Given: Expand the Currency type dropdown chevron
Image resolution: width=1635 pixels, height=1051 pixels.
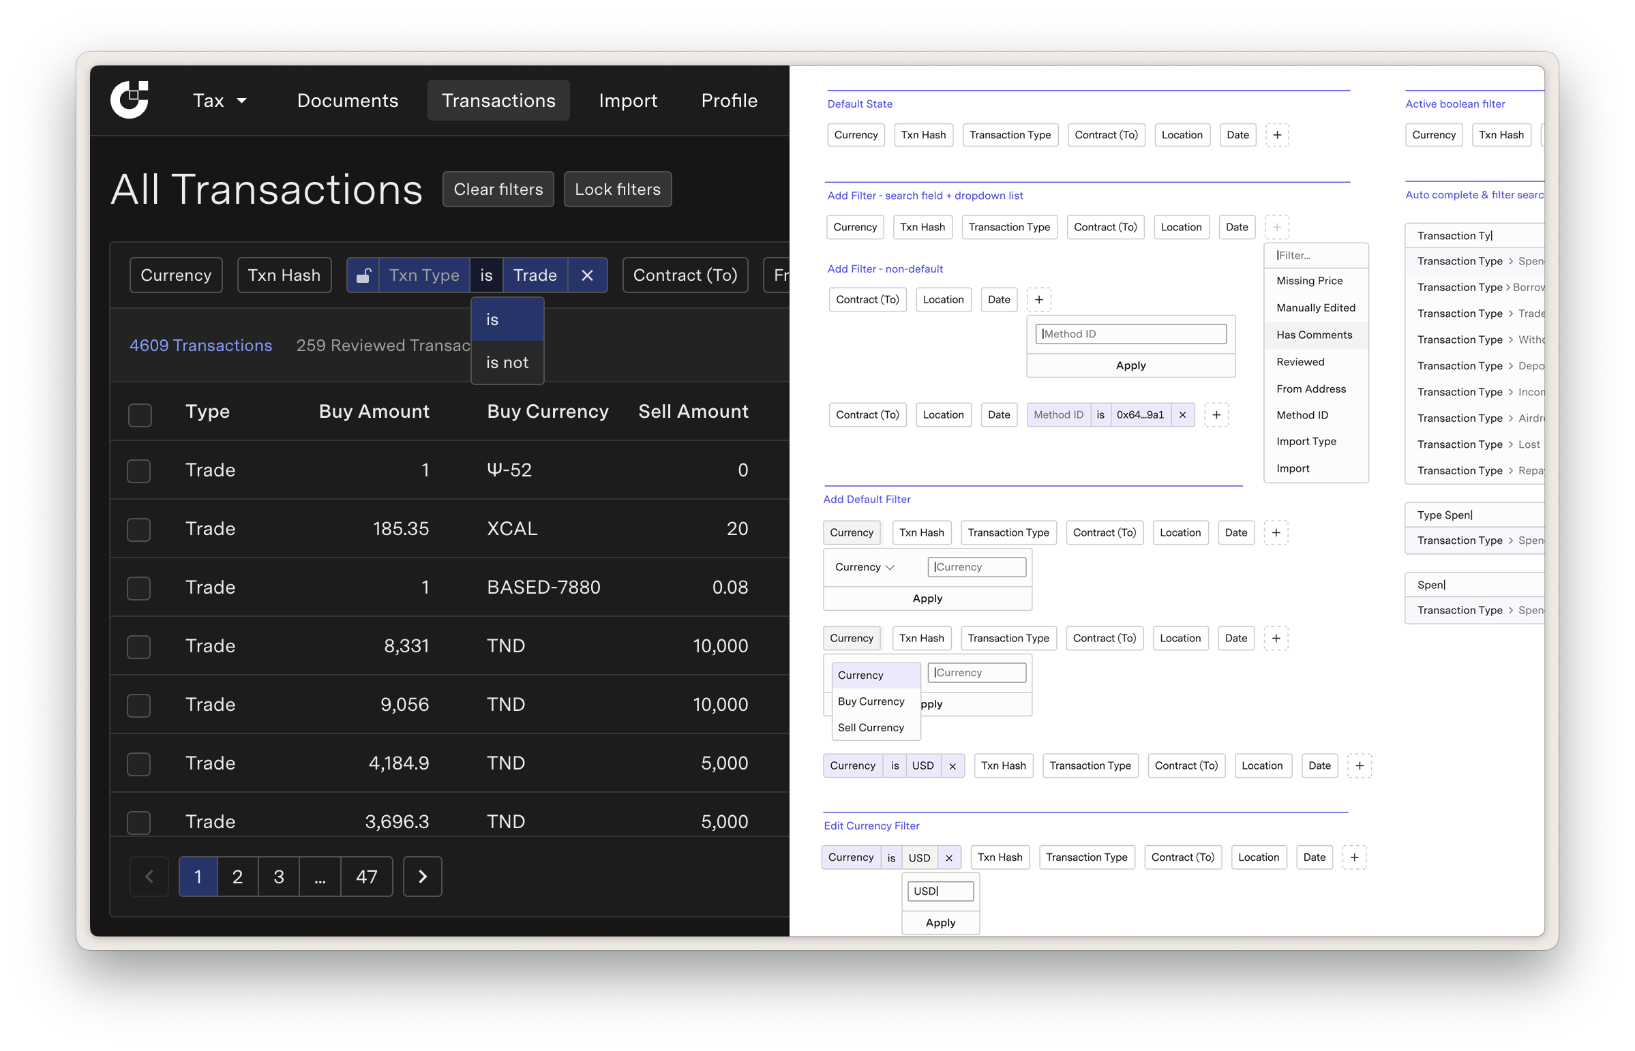Looking at the screenshot, I should [x=890, y=568].
